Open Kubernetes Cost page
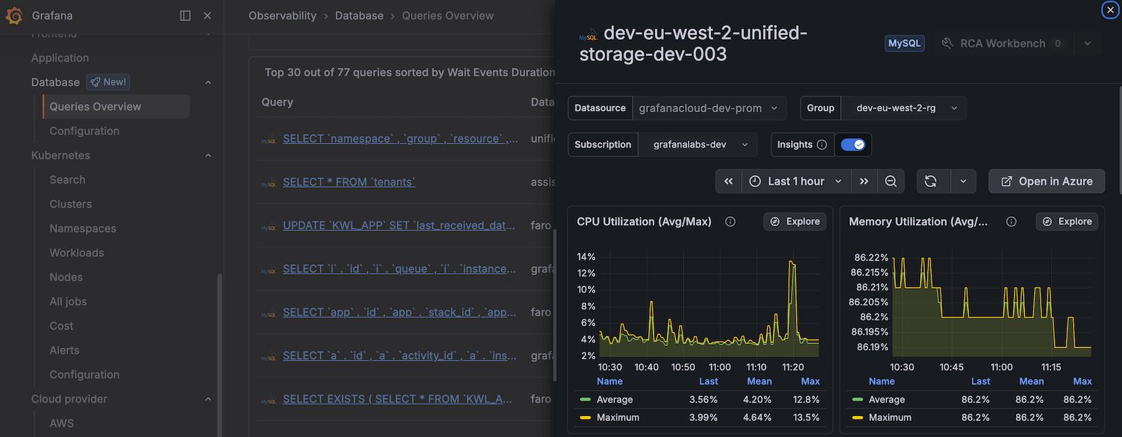Image resolution: width=1122 pixels, height=437 pixels. coord(61,326)
